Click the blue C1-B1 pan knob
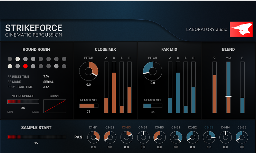 (x=176, y=137)
